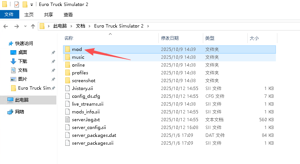This screenshot has height=164, width=300.
Task: Select the config_ds.cfg file
Action: coord(85,96)
